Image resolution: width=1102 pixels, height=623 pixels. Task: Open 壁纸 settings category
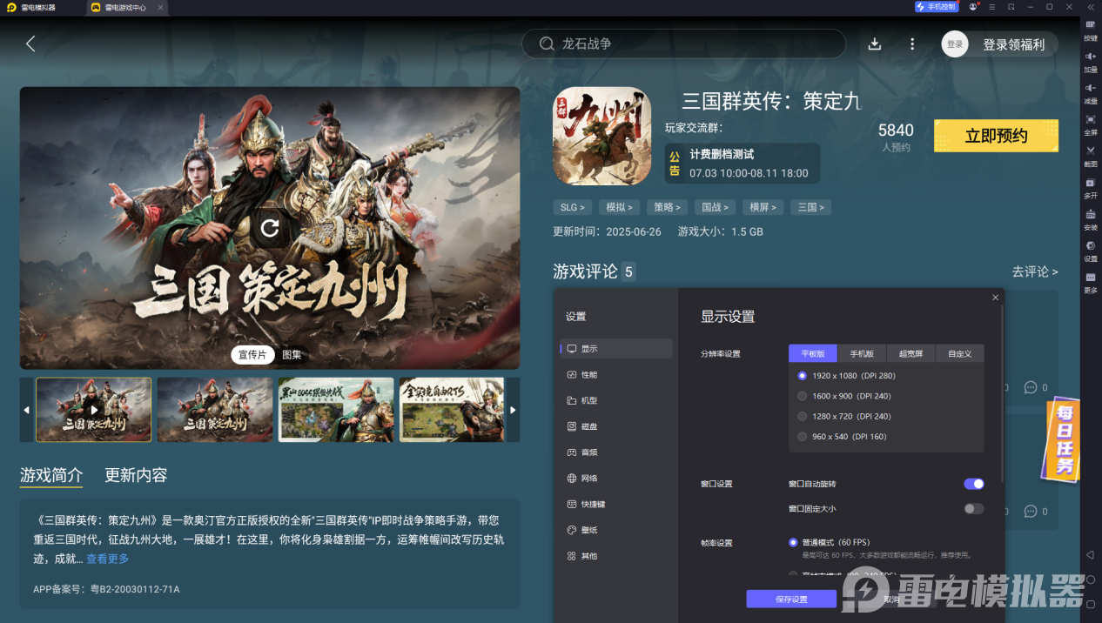click(x=616, y=530)
